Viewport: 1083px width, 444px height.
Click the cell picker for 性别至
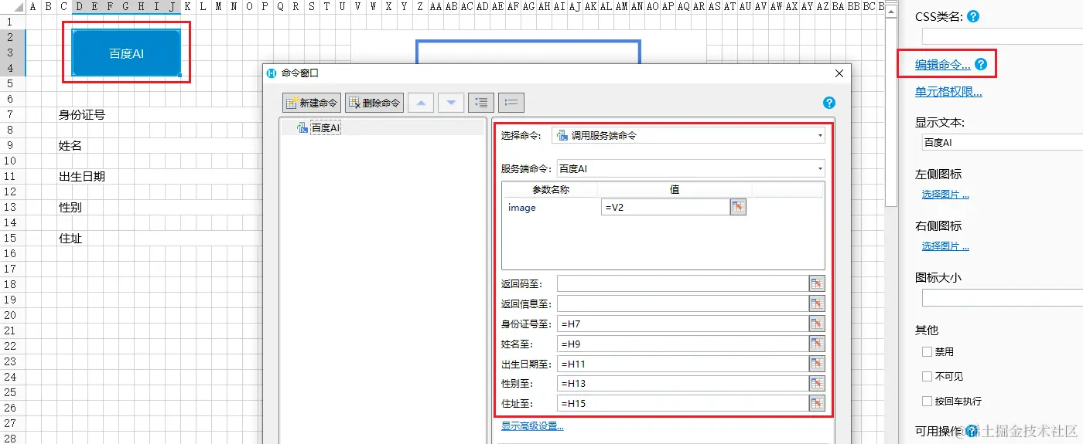click(x=817, y=383)
